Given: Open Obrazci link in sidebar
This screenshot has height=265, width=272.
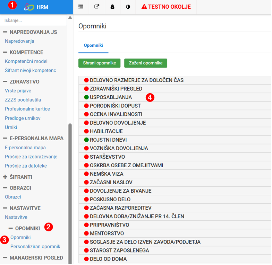Looking at the screenshot, I should 13,197.
